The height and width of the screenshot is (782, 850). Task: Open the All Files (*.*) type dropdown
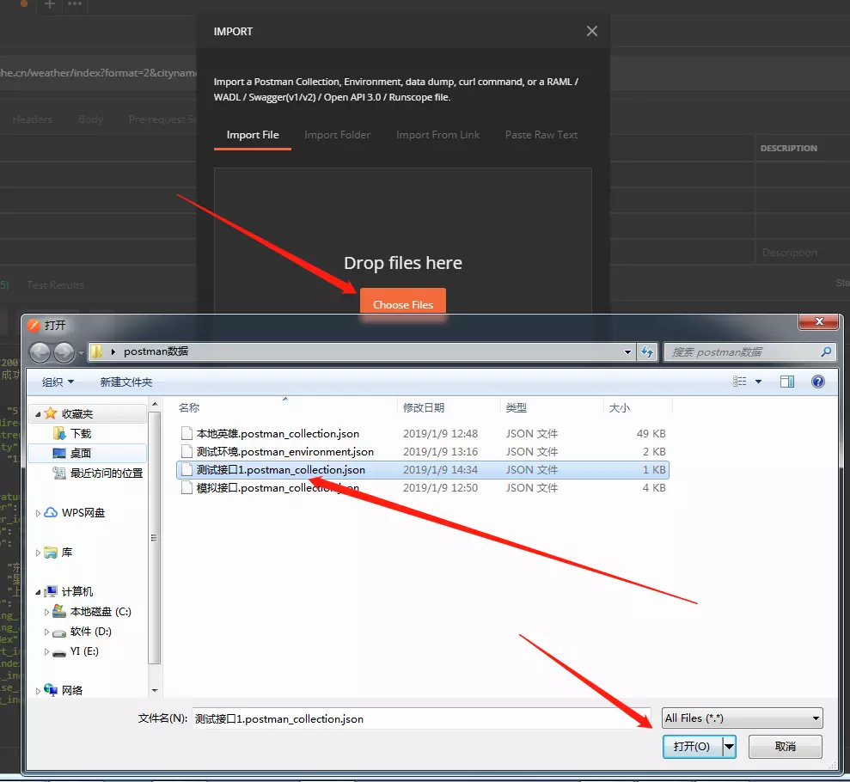pyautogui.click(x=742, y=718)
